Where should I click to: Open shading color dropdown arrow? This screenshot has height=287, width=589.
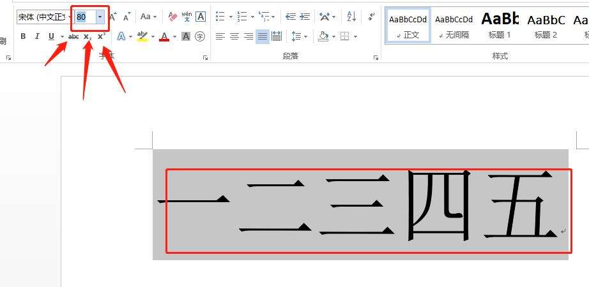pyautogui.click(x=334, y=37)
